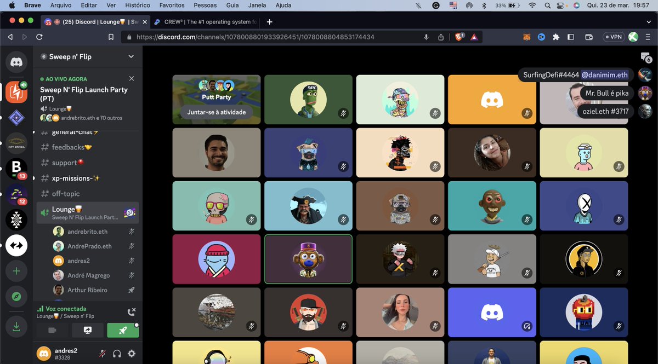Show the Brave sidebar panel icon

click(571, 37)
